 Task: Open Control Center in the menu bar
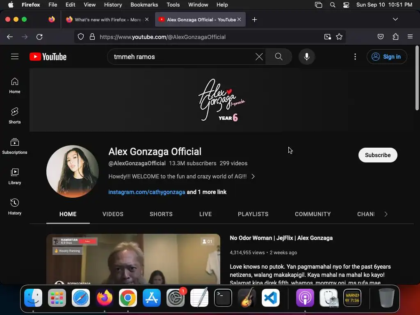click(x=346, y=5)
